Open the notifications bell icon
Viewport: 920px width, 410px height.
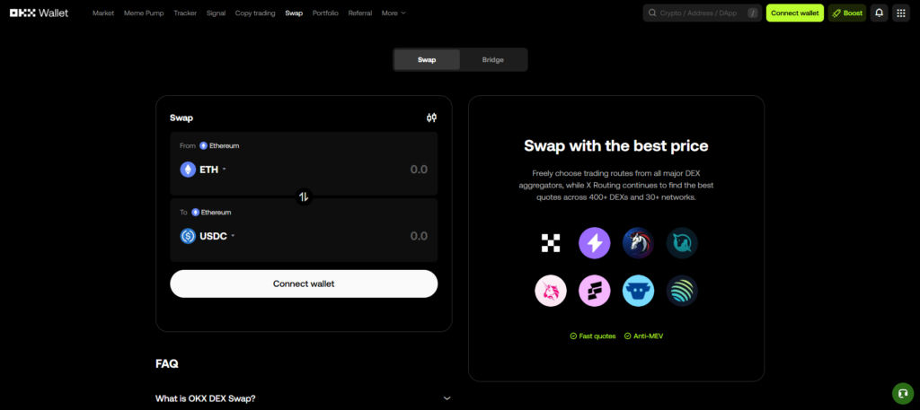point(879,13)
